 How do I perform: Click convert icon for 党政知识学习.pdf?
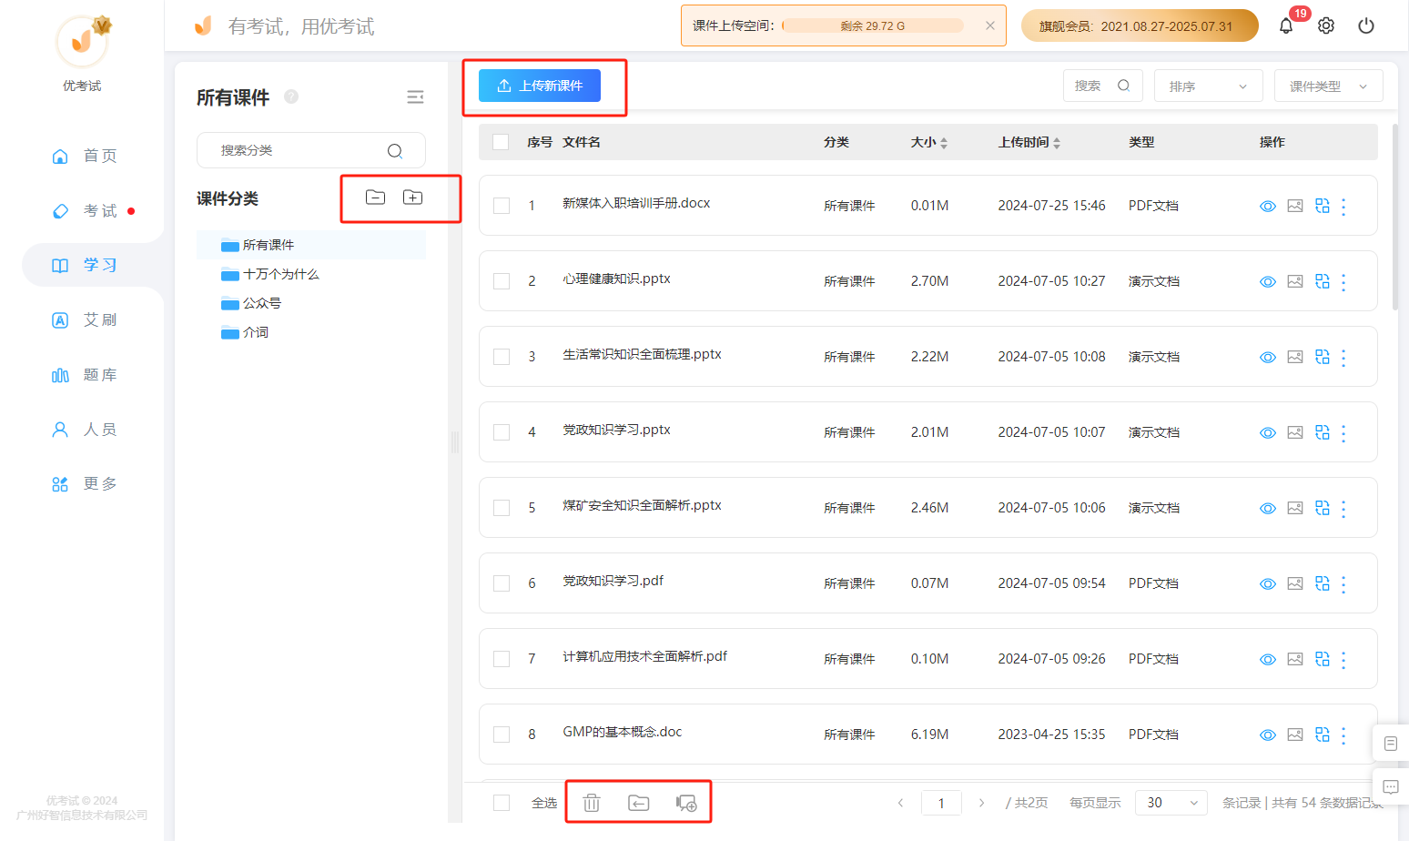click(x=1323, y=583)
